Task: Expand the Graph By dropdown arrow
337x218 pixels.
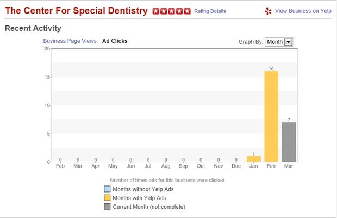Action: pyautogui.click(x=288, y=42)
